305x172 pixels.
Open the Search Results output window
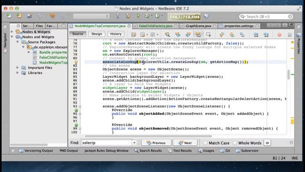coord(148,150)
